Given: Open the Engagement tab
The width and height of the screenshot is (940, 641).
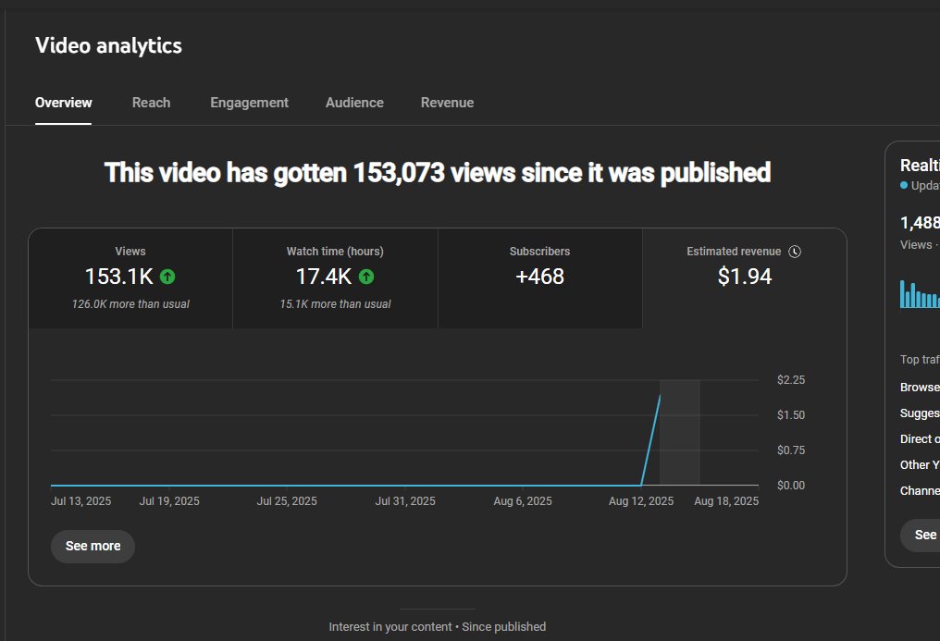Looking at the screenshot, I should tap(250, 103).
